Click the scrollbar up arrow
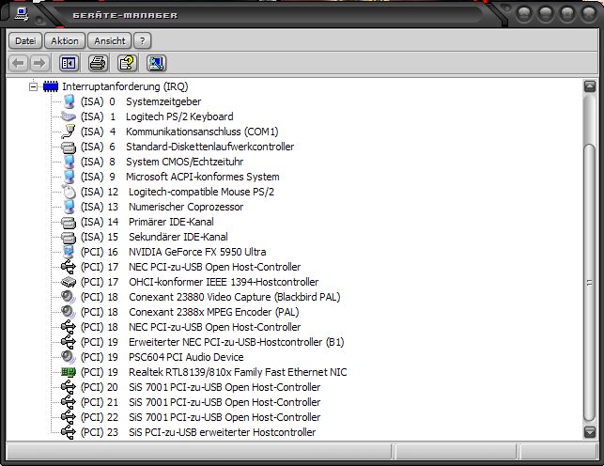The width and height of the screenshot is (604, 466). [x=590, y=86]
